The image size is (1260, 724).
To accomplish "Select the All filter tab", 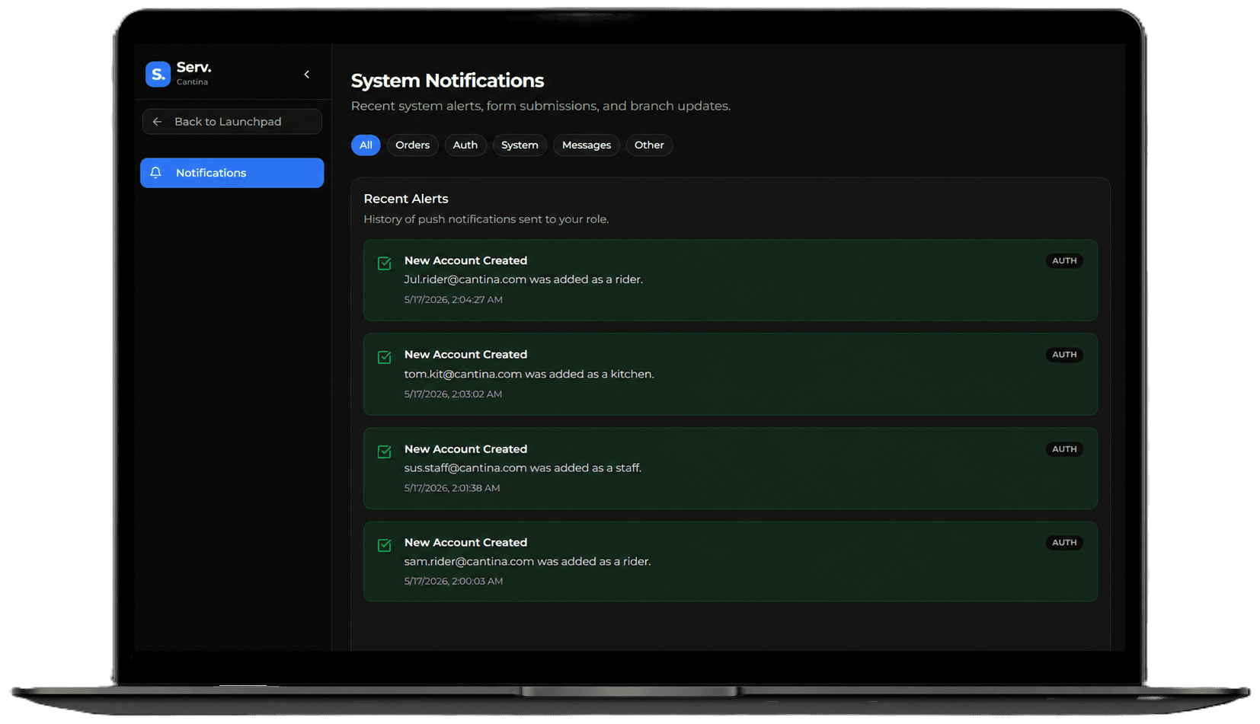I will click(366, 145).
